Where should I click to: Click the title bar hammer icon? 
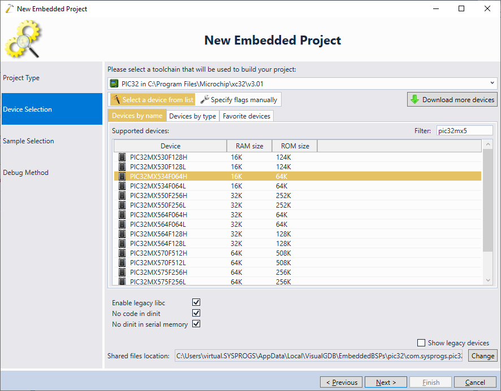10,8
